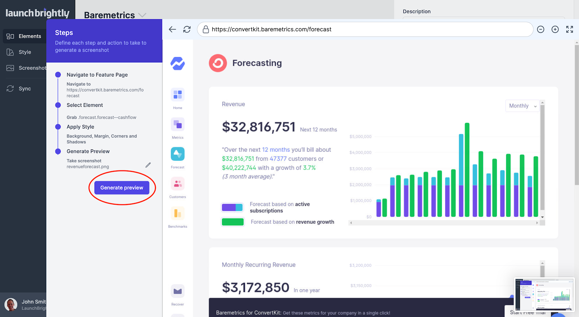Expand the Baremetrics project dropdown chevron
Screen dimensions: 579x317
coord(142,15)
